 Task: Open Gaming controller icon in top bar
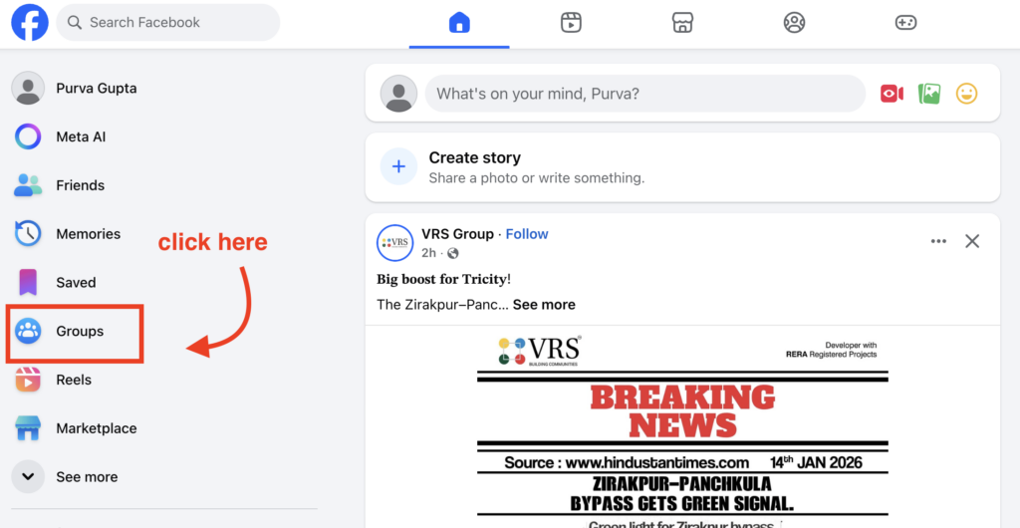tap(905, 23)
